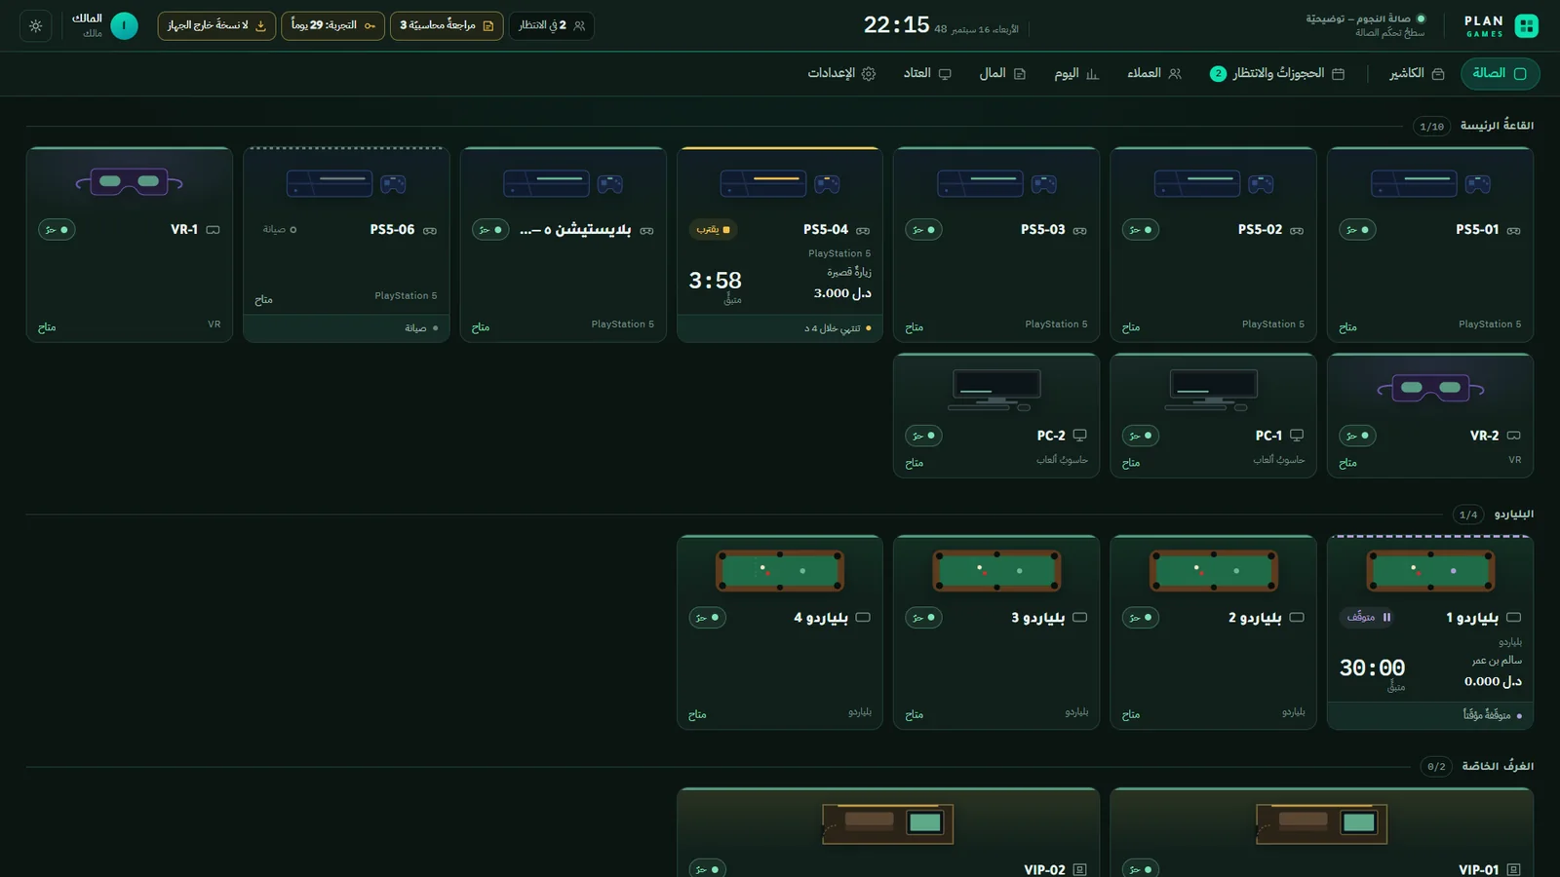This screenshot has height=877, width=1560.
Task: Open the المال finance tab
Action: click(x=1002, y=74)
